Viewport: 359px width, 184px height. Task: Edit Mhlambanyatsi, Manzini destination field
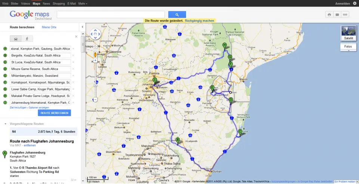click(40, 76)
